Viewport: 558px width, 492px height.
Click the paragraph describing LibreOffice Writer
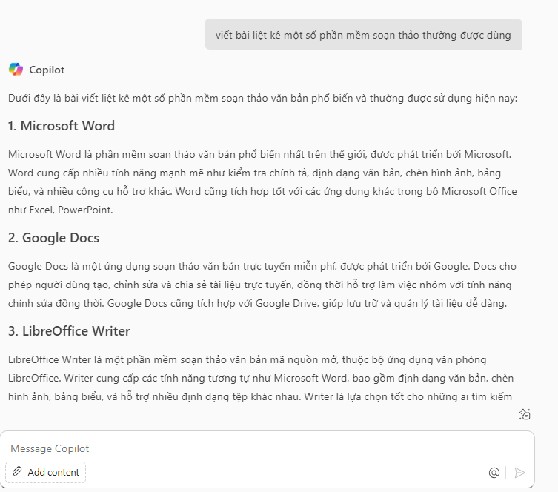(x=261, y=378)
